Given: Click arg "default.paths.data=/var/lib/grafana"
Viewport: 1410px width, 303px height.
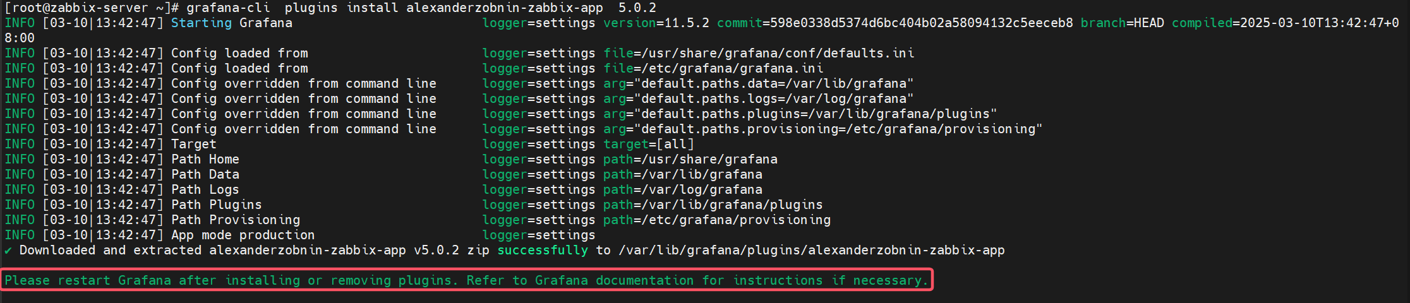Looking at the screenshot, I should pos(759,84).
